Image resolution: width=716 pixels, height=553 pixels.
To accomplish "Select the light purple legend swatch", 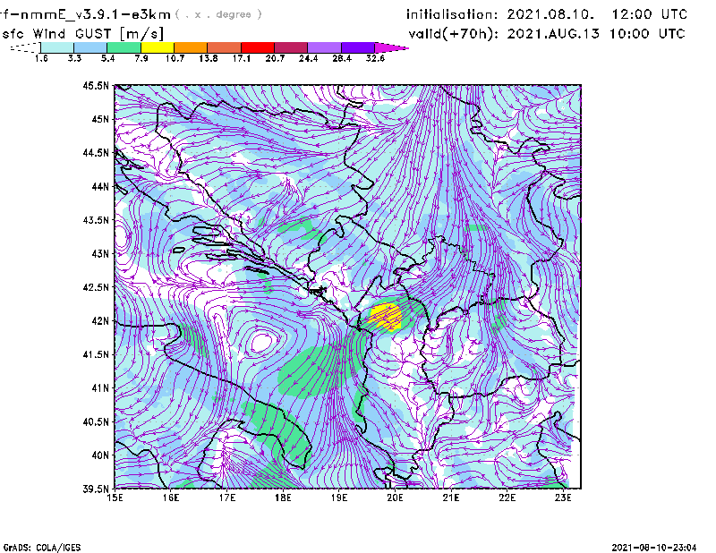I will pyautogui.click(x=325, y=47).
